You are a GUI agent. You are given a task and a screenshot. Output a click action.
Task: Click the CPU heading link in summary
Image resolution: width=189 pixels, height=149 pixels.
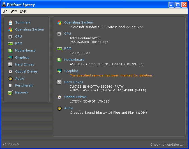68,34
